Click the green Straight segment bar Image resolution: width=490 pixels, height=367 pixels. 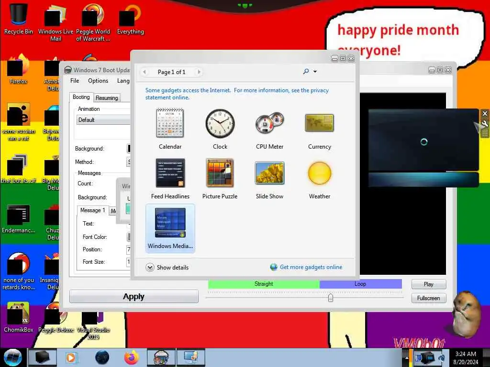tap(264, 284)
